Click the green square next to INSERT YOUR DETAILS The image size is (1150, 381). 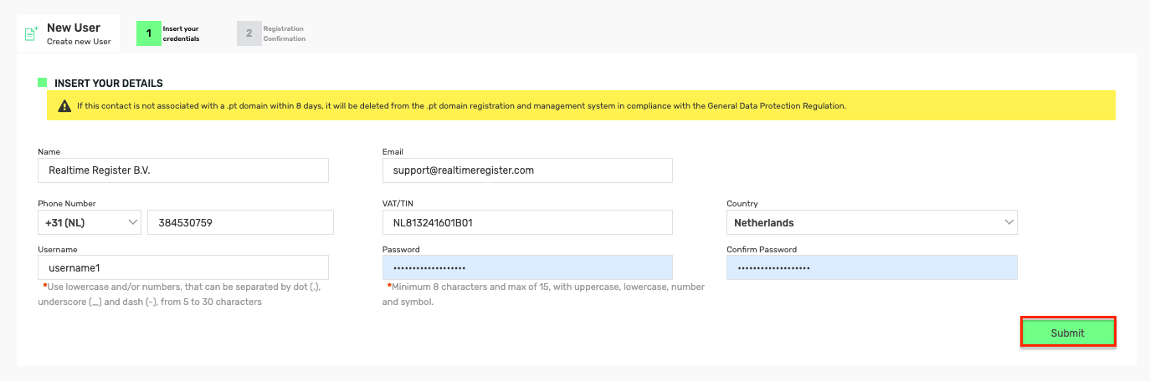click(x=43, y=83)
